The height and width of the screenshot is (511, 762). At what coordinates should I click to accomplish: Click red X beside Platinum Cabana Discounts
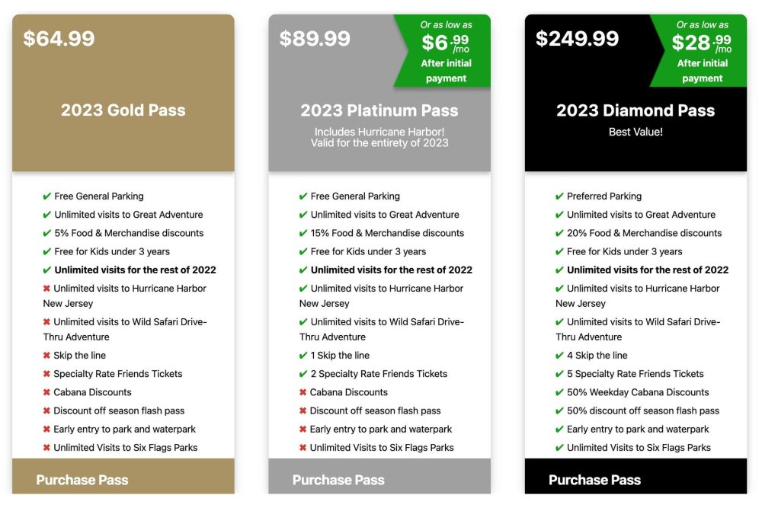303,392
